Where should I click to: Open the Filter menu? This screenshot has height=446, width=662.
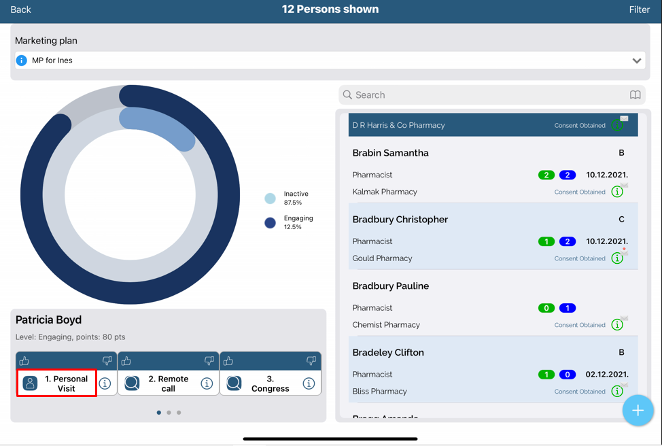pos(639,10)
